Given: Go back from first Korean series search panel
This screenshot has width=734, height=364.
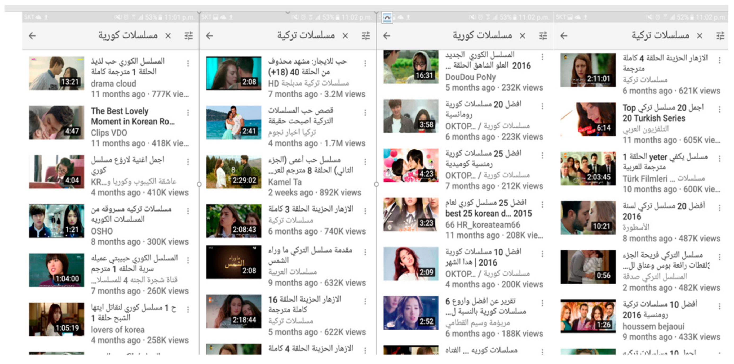Looking at the screenshot, I should coord(33,36).
